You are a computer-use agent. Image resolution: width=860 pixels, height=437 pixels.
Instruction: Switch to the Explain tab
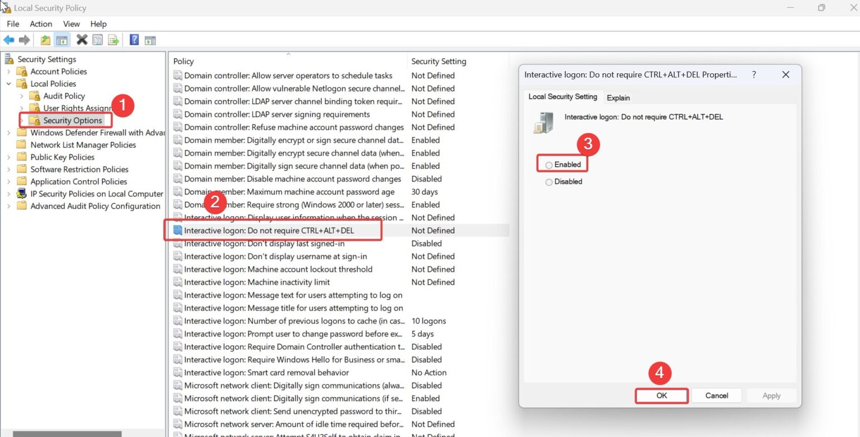618,97
